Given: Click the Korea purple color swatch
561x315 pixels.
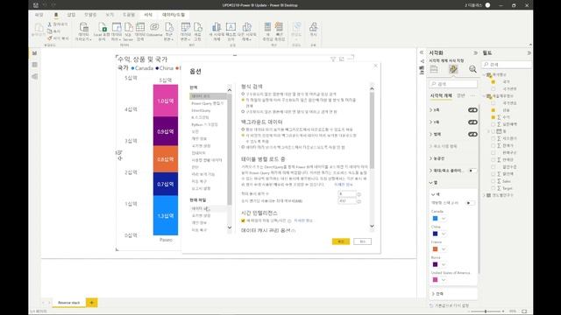Looking at the screenshot, I should (435, 264).
